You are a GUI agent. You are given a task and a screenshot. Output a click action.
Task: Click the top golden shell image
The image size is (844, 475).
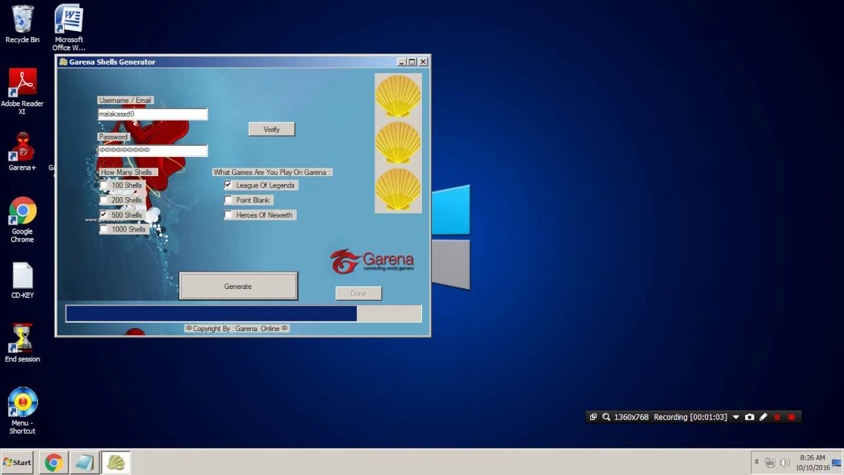[398, 96]
